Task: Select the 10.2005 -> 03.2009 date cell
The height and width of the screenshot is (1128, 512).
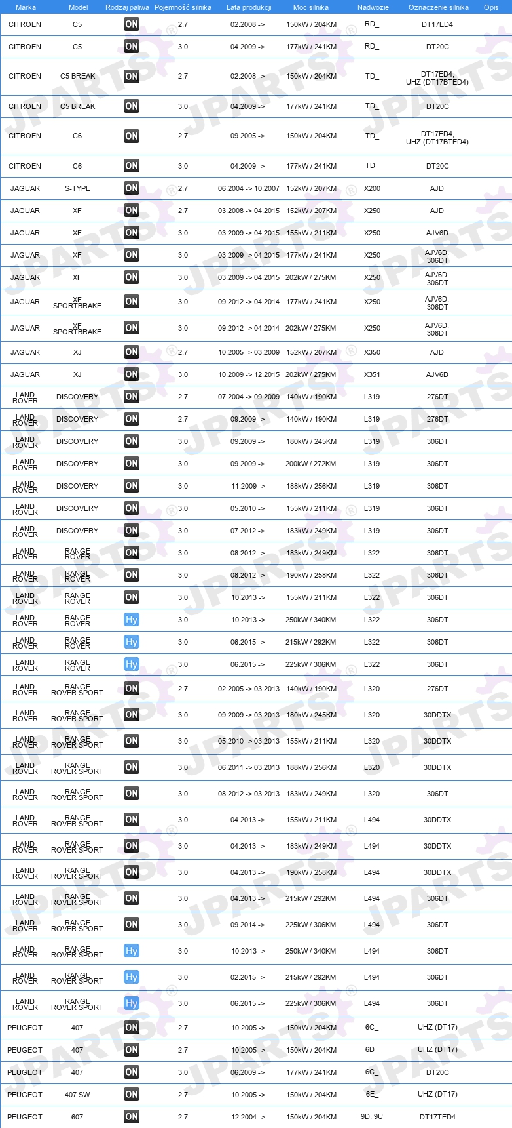Action: click(249, 352)
